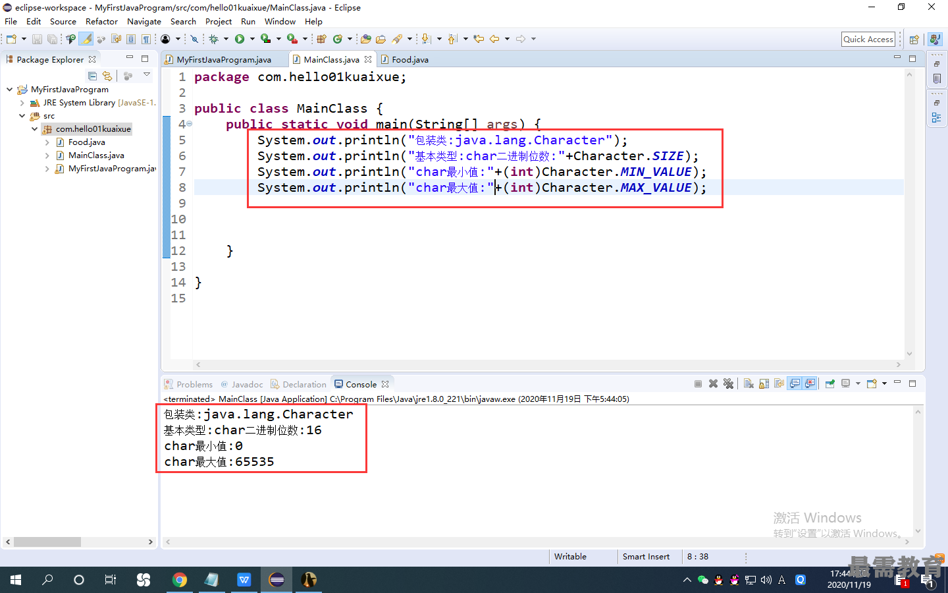The width and height of the screenshot is (948, 593).
Task: Click the New Java Class icon
Action: tap(338, 39)
